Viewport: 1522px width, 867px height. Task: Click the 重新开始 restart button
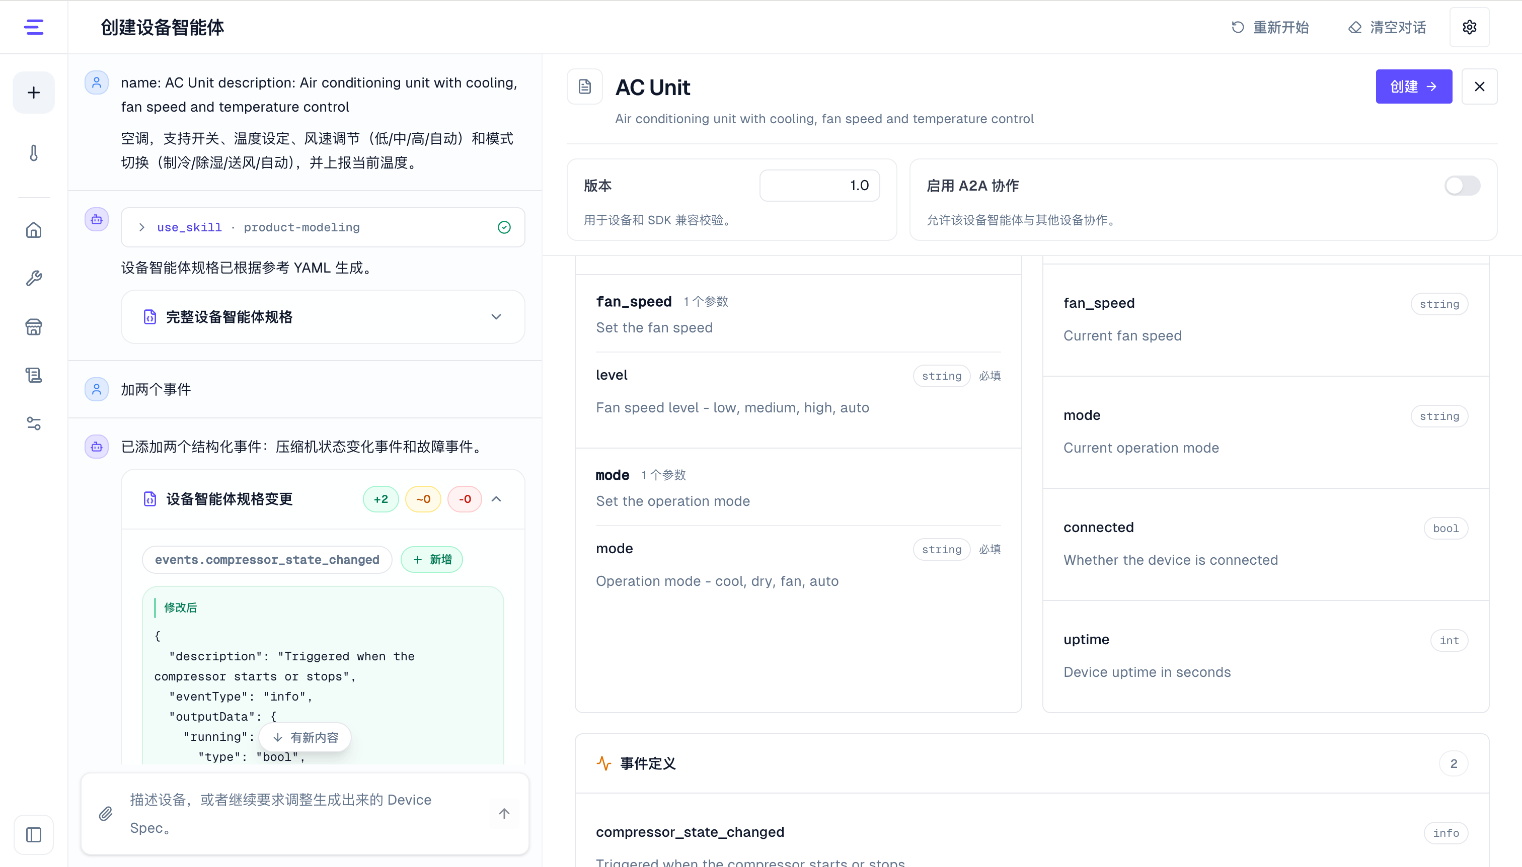coord(1270,27)
